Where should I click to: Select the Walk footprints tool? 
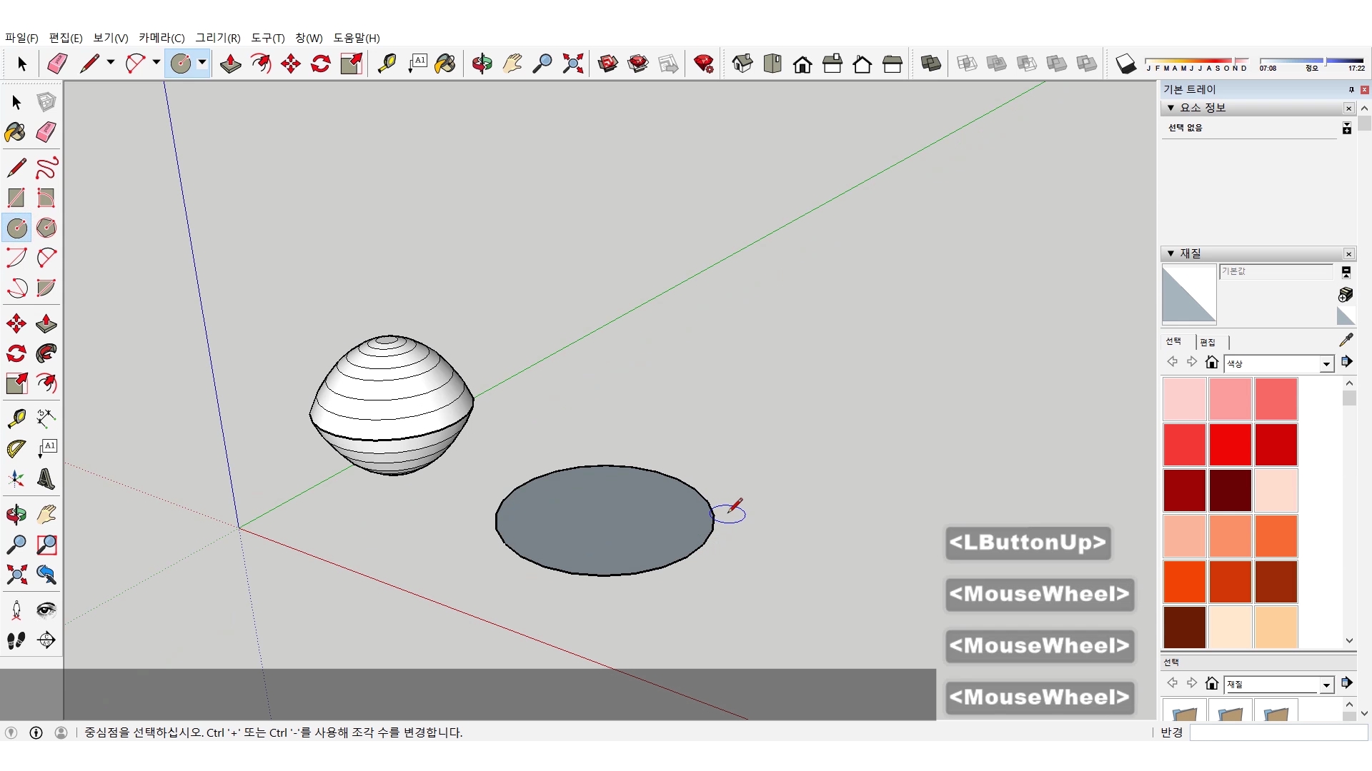click(x=16, y=640)
